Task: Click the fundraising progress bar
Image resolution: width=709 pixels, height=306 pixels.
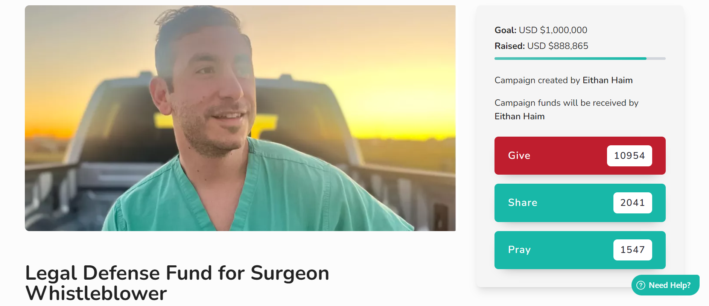Action: (x=580, y=58)
